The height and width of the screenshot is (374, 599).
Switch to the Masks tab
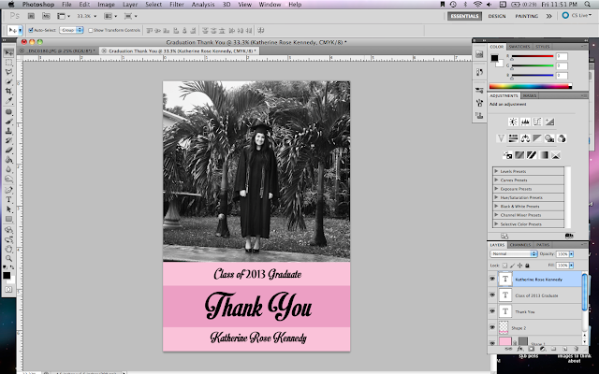tap(530, 95)
